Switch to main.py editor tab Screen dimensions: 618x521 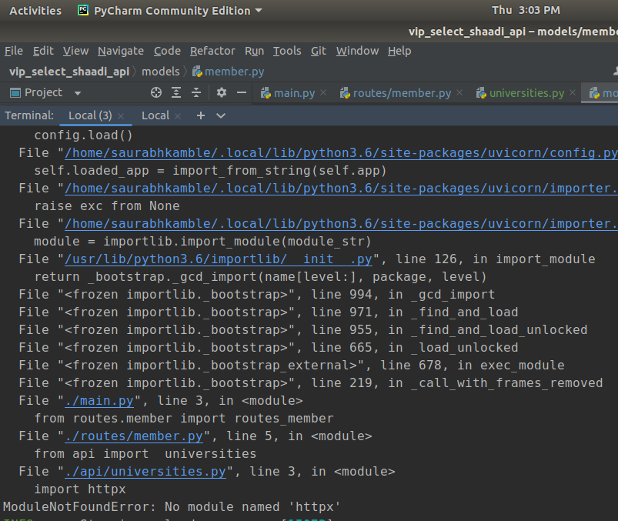pyautogui.click(x=294, y=93)
